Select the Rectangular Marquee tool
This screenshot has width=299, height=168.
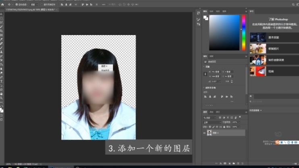pos(2,19)
